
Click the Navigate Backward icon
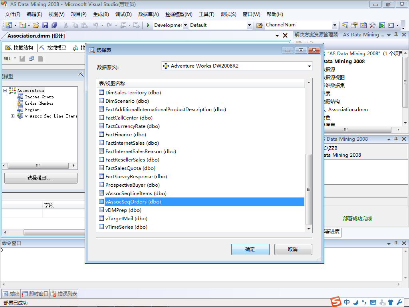click(x=123, y=25)
